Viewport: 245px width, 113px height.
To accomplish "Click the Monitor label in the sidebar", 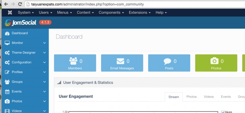I will [x=17, y=43].
